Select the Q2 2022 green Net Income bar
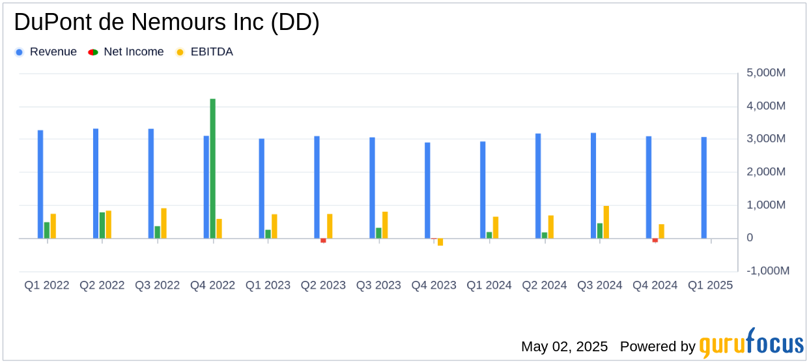The image size is (809, 363). [x=102, y=225]
